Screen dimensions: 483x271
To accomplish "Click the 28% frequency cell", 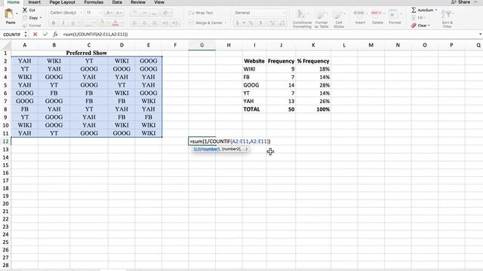I will coord(313,85).
